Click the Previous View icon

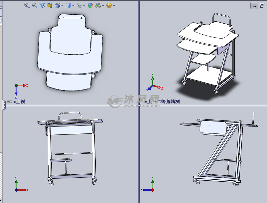pos(42,5)
